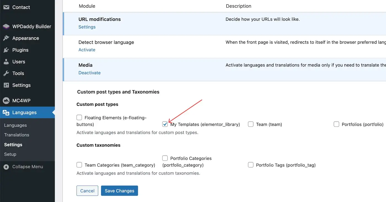Open Translations submenu item
This screenshot has height=202, width=386.
[17, 135]
